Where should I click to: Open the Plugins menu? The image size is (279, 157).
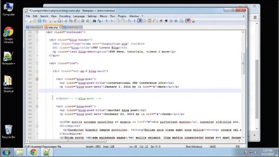(122, 16)
